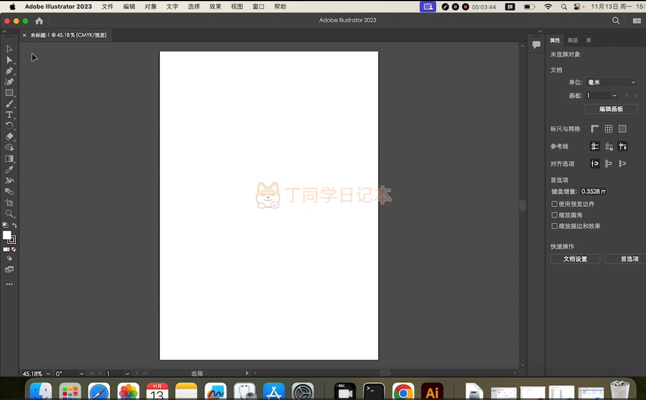Select the Type tool

pos(9,114)
